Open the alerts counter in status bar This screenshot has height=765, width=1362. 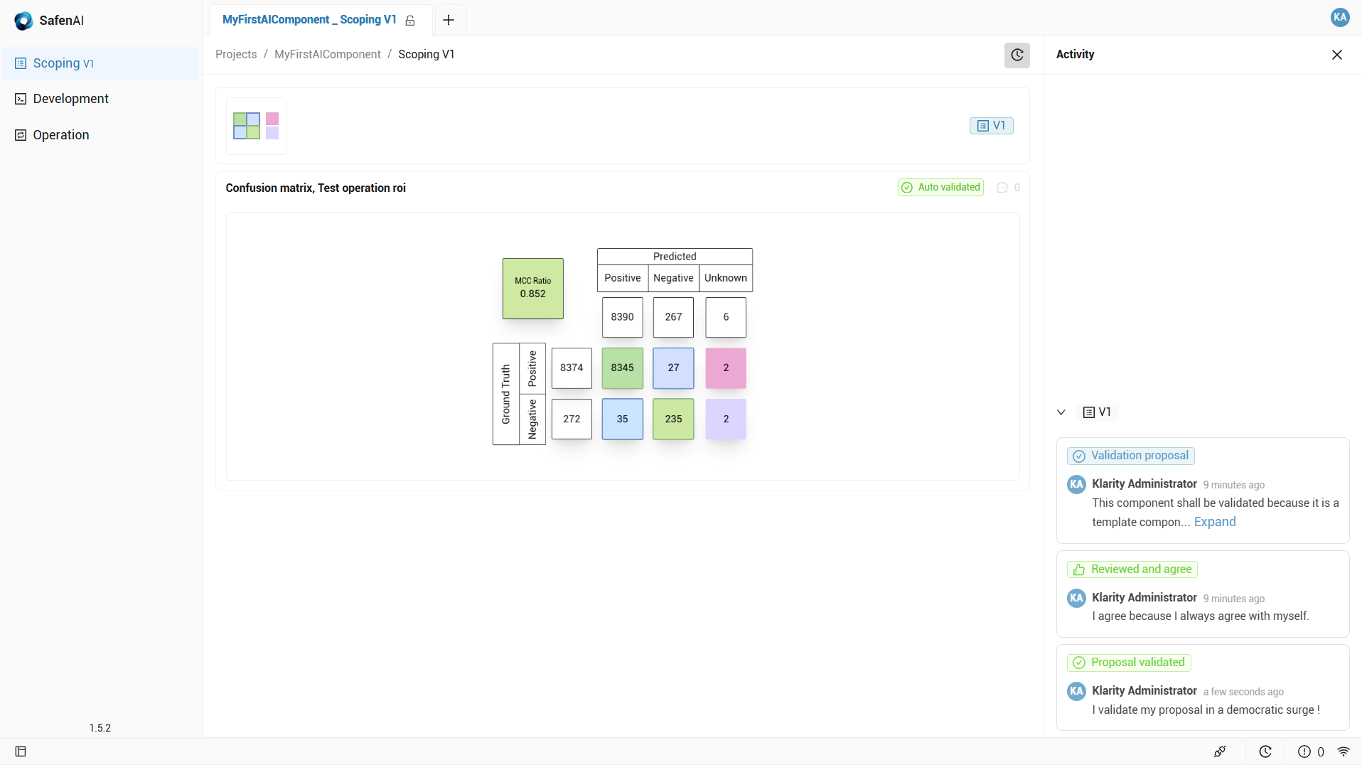coord(1311,751)
